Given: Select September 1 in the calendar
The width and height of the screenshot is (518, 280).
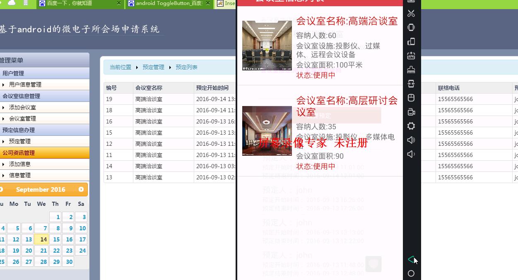Looking at the screenshot, I should coord(55,217).
